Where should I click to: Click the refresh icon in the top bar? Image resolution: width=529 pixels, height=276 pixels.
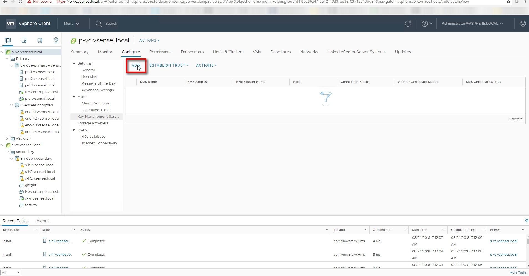pyautogui.click(x=408, y=24)
